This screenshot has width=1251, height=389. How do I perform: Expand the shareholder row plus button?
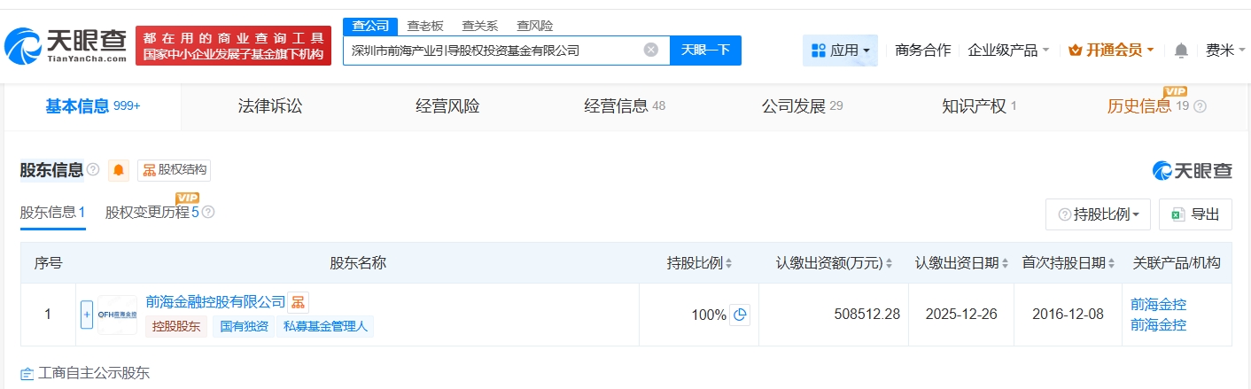tap(87, 315)
